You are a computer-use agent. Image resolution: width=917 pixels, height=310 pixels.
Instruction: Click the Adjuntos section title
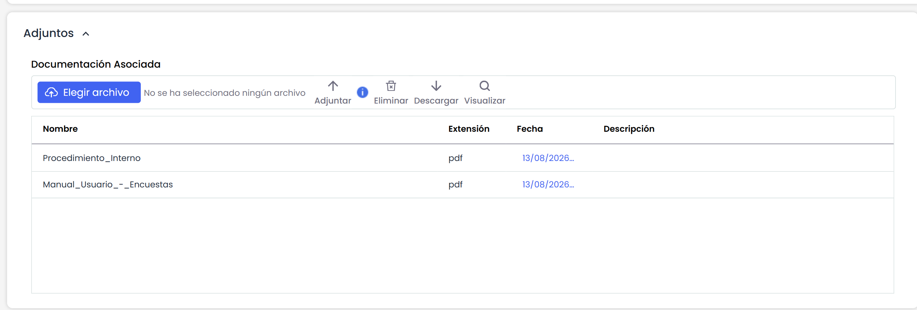click(48, 33)
